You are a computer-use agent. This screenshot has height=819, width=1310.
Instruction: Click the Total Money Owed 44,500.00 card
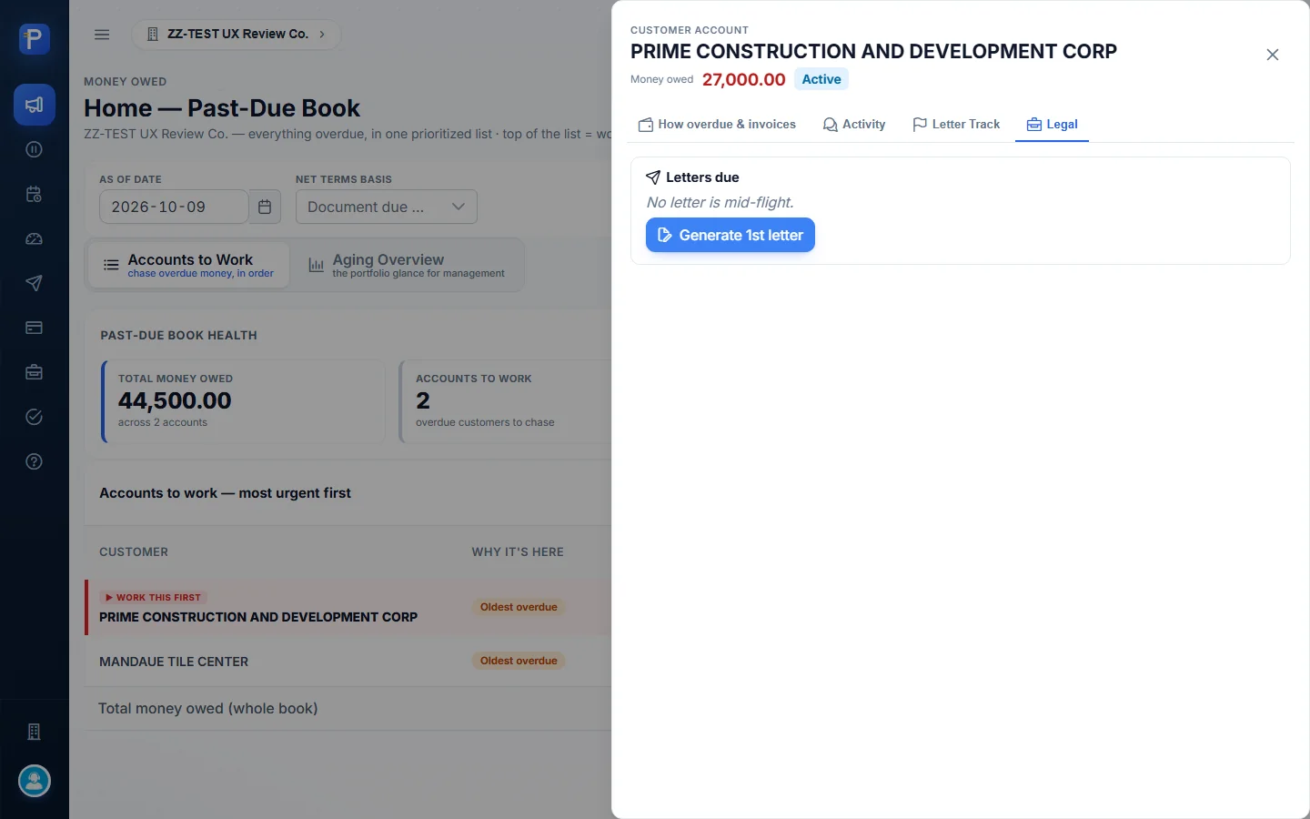tap(243, 401)
